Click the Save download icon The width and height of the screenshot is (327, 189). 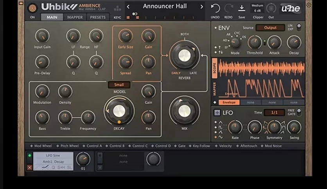pyautogui.click(x=242, y=8)
